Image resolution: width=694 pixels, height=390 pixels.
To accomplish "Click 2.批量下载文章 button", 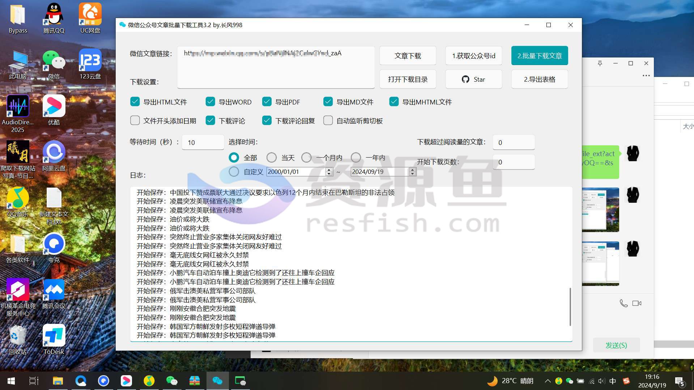I will pos(540,56).
